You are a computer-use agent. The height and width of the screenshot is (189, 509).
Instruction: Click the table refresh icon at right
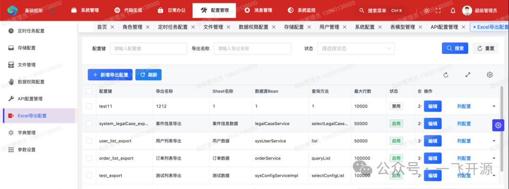pyautogui.click(x=446, y=74)
